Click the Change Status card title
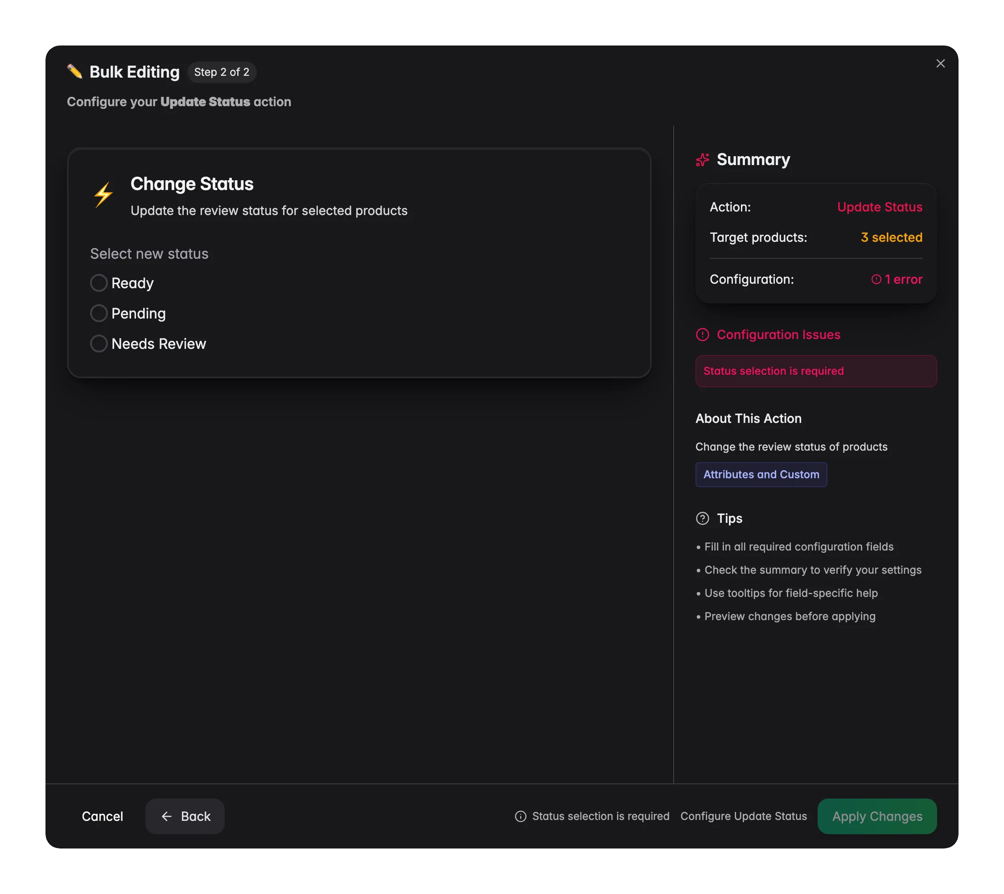The height and width of the screenshot is (894, 1004). click(x=192, y=184)
